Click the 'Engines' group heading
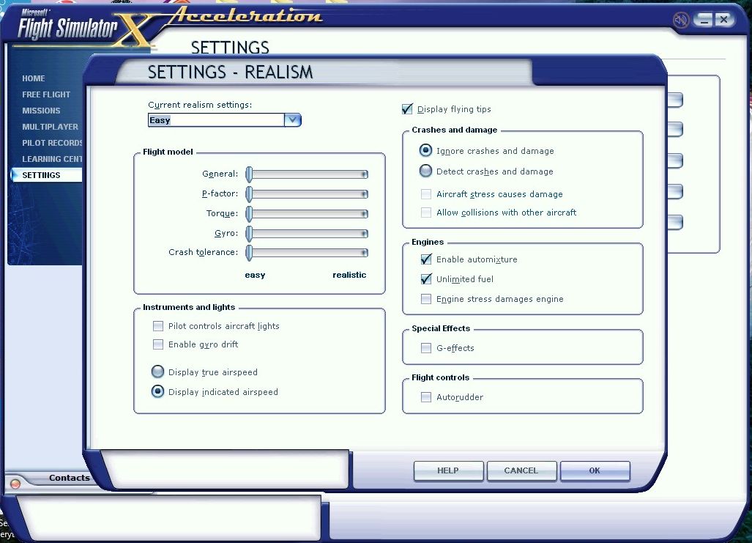 [x=428, y=242]
